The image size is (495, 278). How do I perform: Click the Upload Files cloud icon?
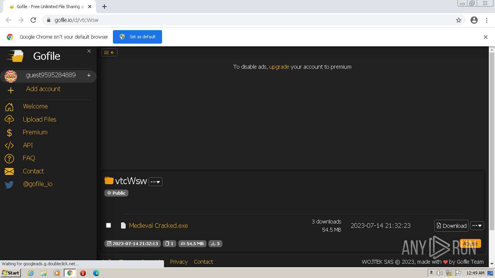click(9, 120)
